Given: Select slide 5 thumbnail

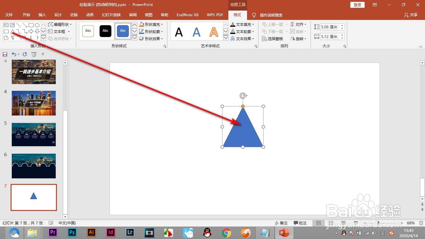Looking at the screenshot, I should 34,134.
